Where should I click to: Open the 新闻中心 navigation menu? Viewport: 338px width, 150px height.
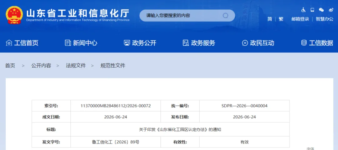point(81,43)
